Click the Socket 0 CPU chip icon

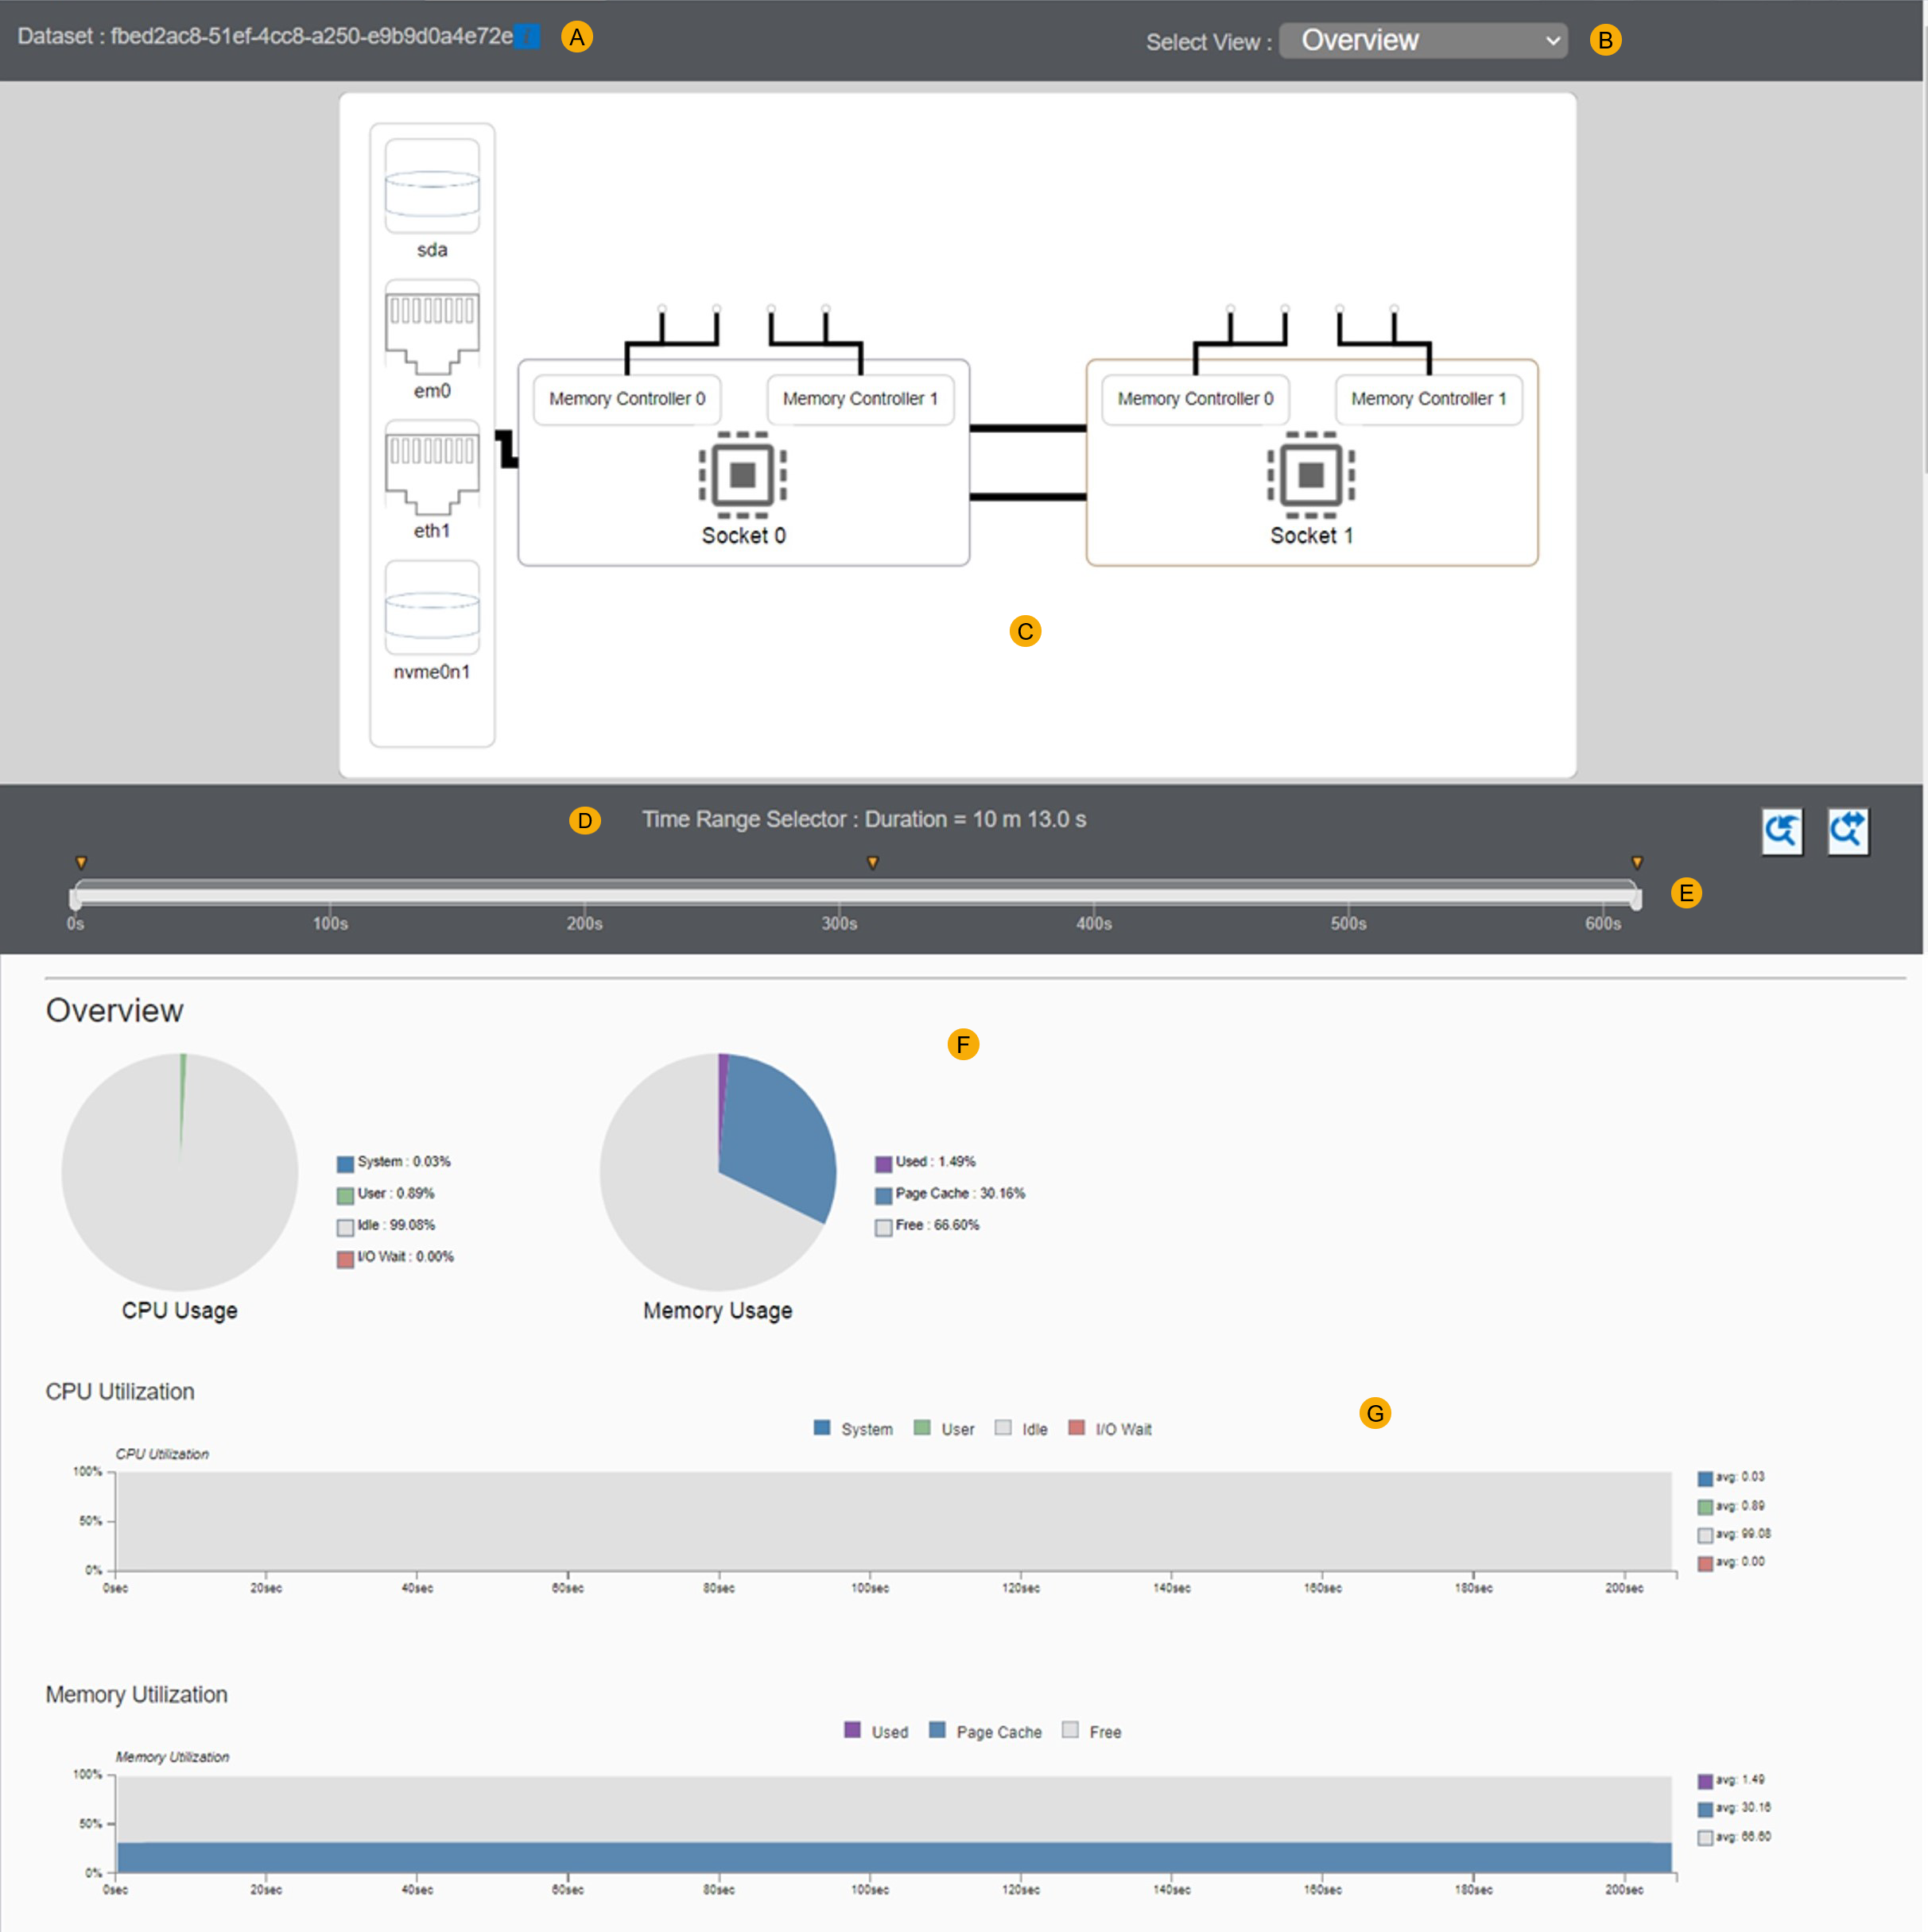pyautogui.click(x=743, y=475)
